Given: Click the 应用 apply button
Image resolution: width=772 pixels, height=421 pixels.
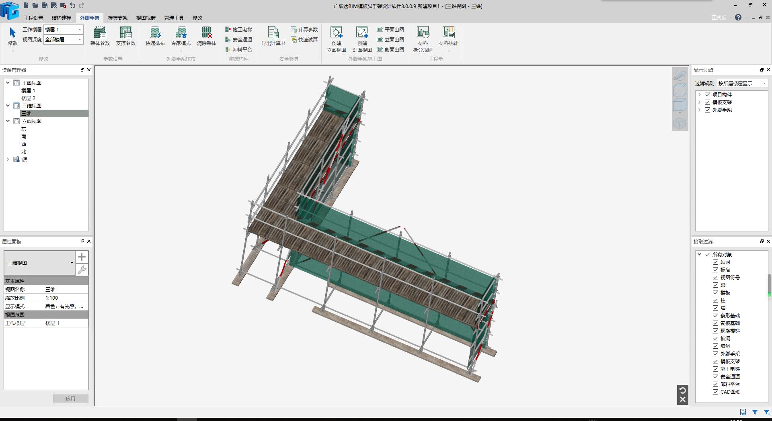Looking at the screenshot, I should click(x=70, y=399).
